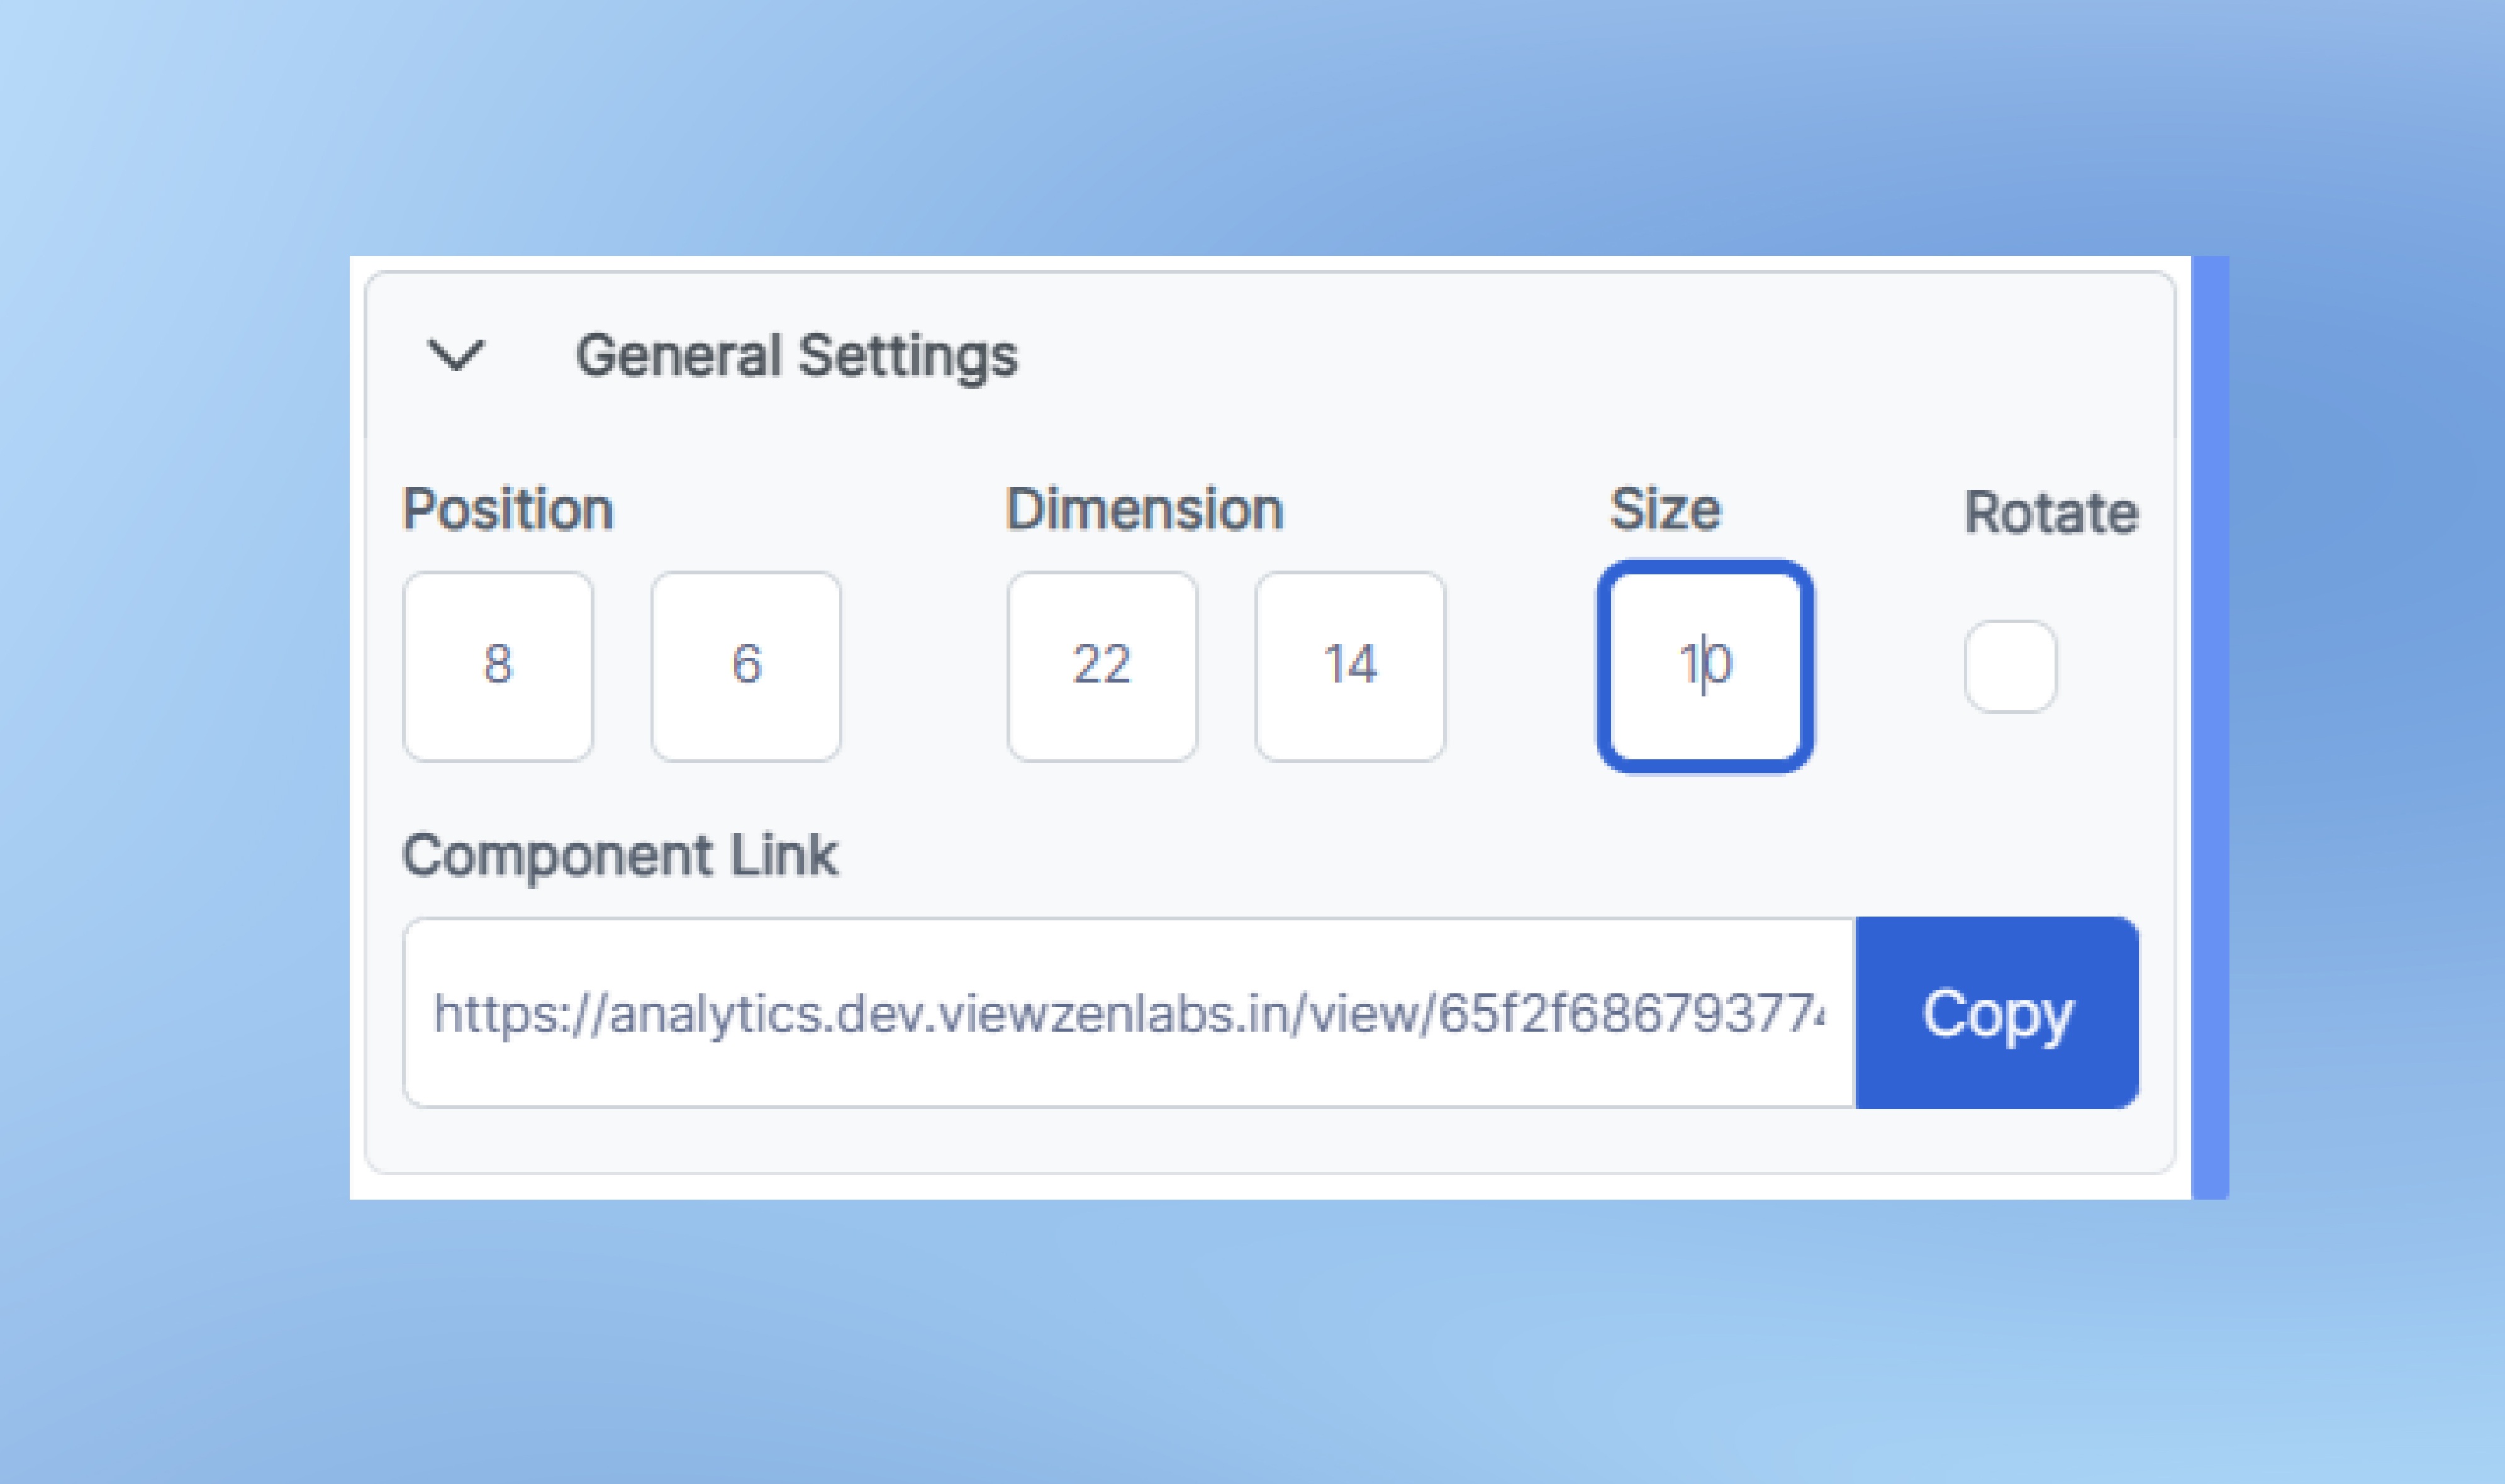Click inside the Size field showing 10
This screenshot has width=2505, height=1484.
pyautogui.click(x=1706, y=666)
